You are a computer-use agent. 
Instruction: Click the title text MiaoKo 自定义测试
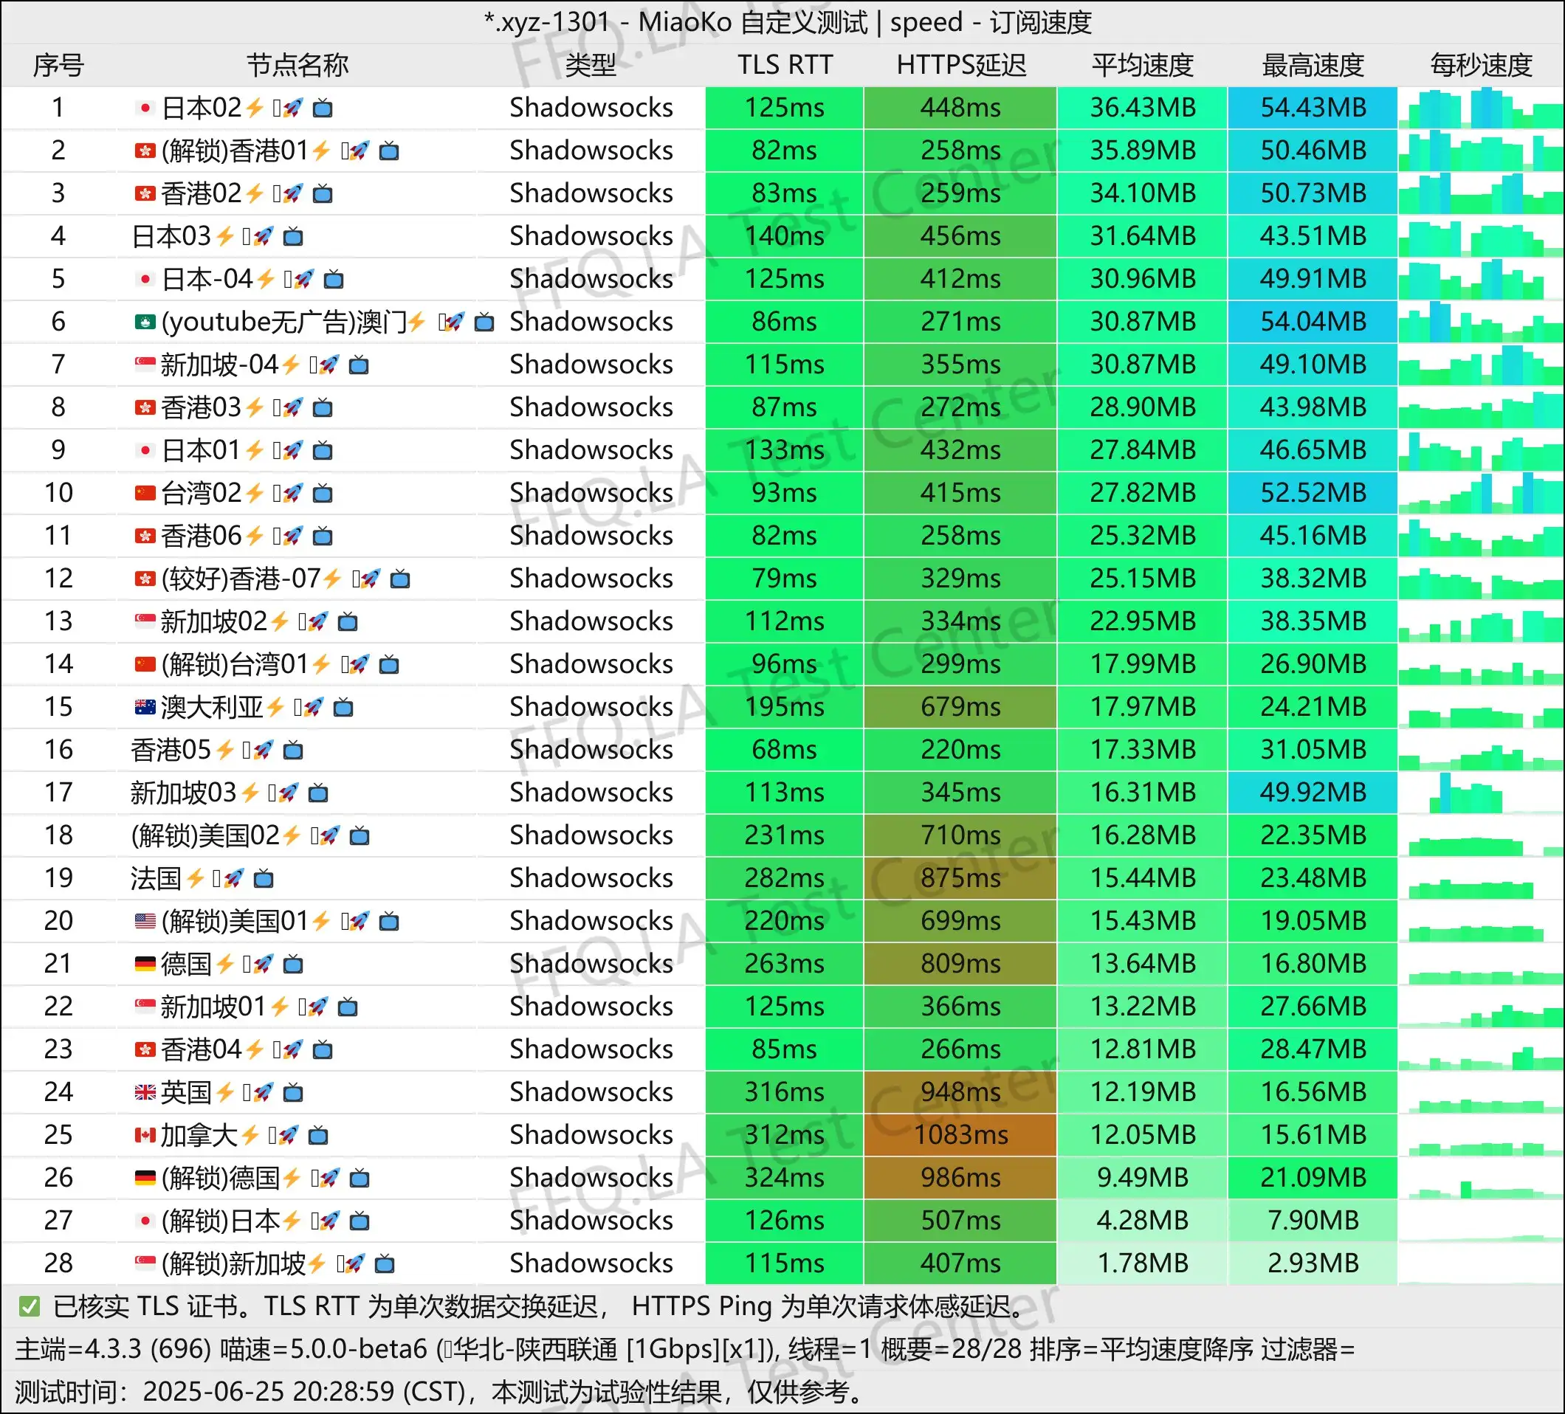point(752,22)
